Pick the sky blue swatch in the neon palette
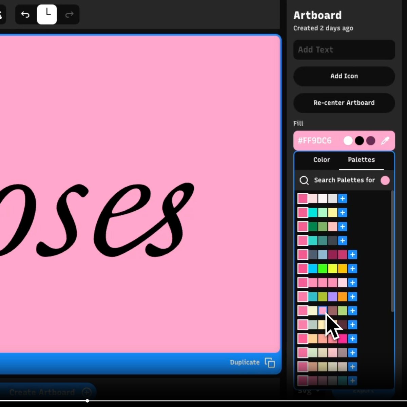This screenshot has height=407, width=407. point(313,269)
